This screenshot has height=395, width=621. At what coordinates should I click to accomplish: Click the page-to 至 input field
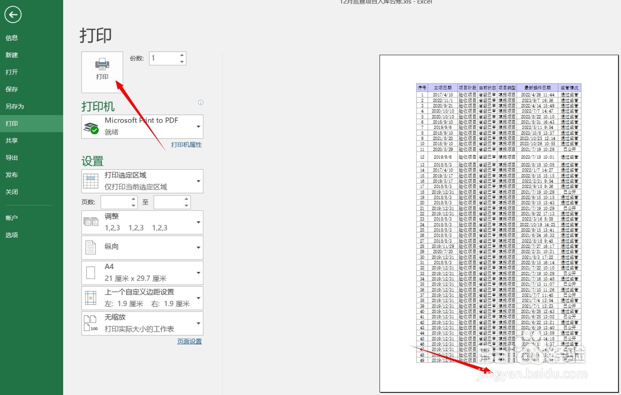pos(169,202)
